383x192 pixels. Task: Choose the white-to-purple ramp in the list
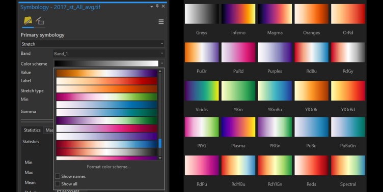point(107,136)
